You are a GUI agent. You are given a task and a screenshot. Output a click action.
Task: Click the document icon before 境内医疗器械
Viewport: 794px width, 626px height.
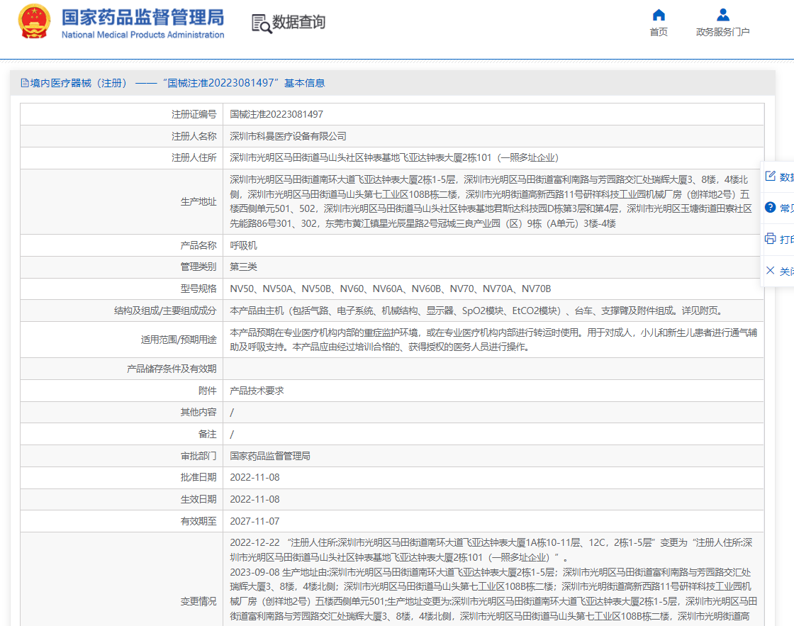[x=24, y=83]
